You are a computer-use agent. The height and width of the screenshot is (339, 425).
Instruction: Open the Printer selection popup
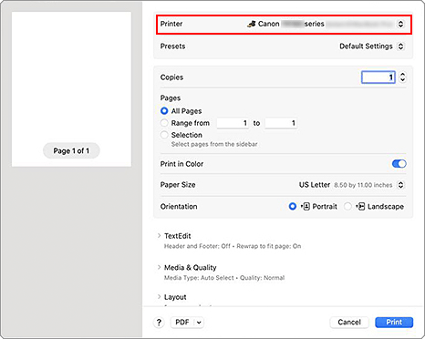point(400,24)
